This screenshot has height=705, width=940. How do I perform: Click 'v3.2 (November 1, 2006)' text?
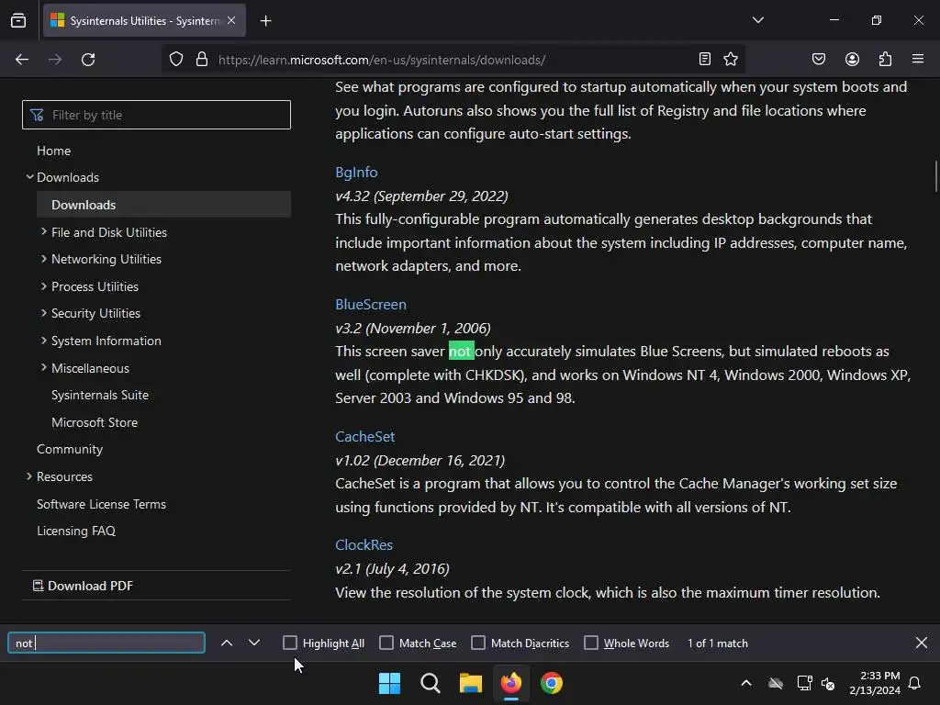click(413, 329)
